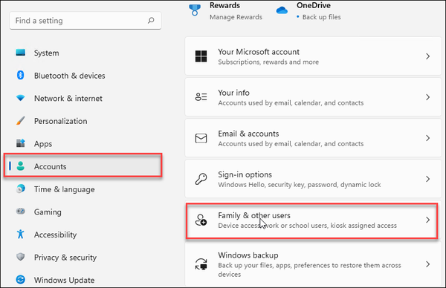Click the Rewards heading text

coord(224,5)
